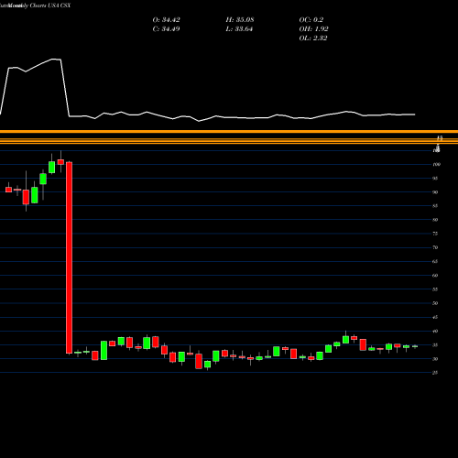
Task: Click the 75 price axis label
Action: point(435,234)
